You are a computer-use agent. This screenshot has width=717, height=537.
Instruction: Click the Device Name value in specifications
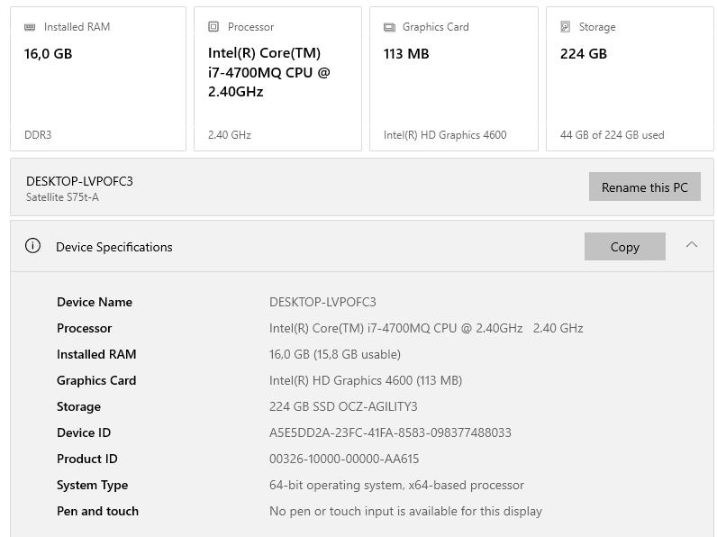tap(322, 302)
